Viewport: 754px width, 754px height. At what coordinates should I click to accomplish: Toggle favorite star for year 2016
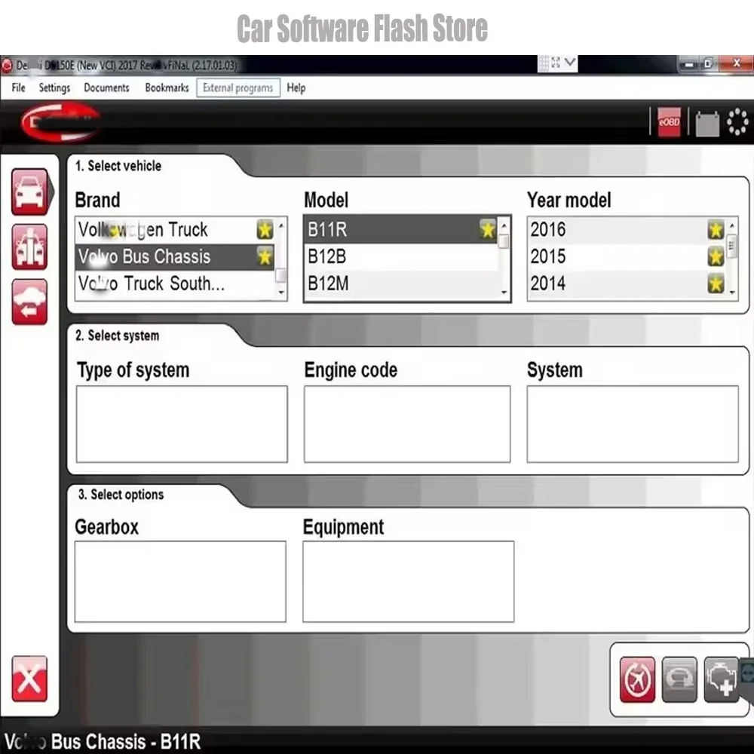716,229
